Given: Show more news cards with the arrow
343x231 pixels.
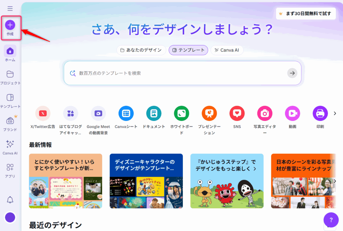Looking at the screenshot, I should click(x=335, y=181).
